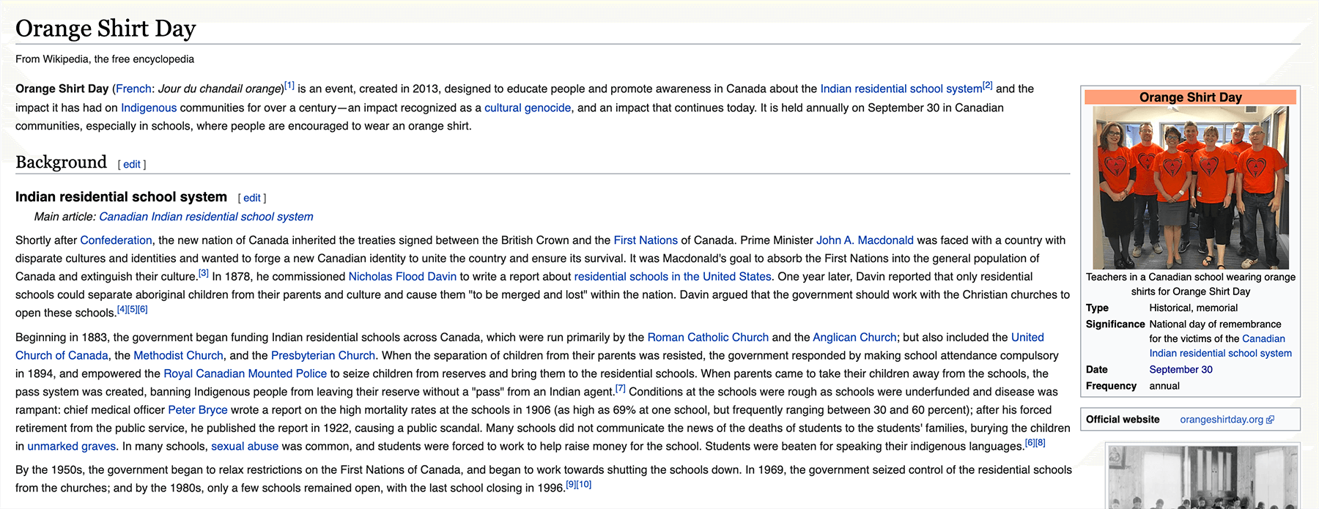Open the Indigenous link
1319x509 pixels.
tap(149, 108)
